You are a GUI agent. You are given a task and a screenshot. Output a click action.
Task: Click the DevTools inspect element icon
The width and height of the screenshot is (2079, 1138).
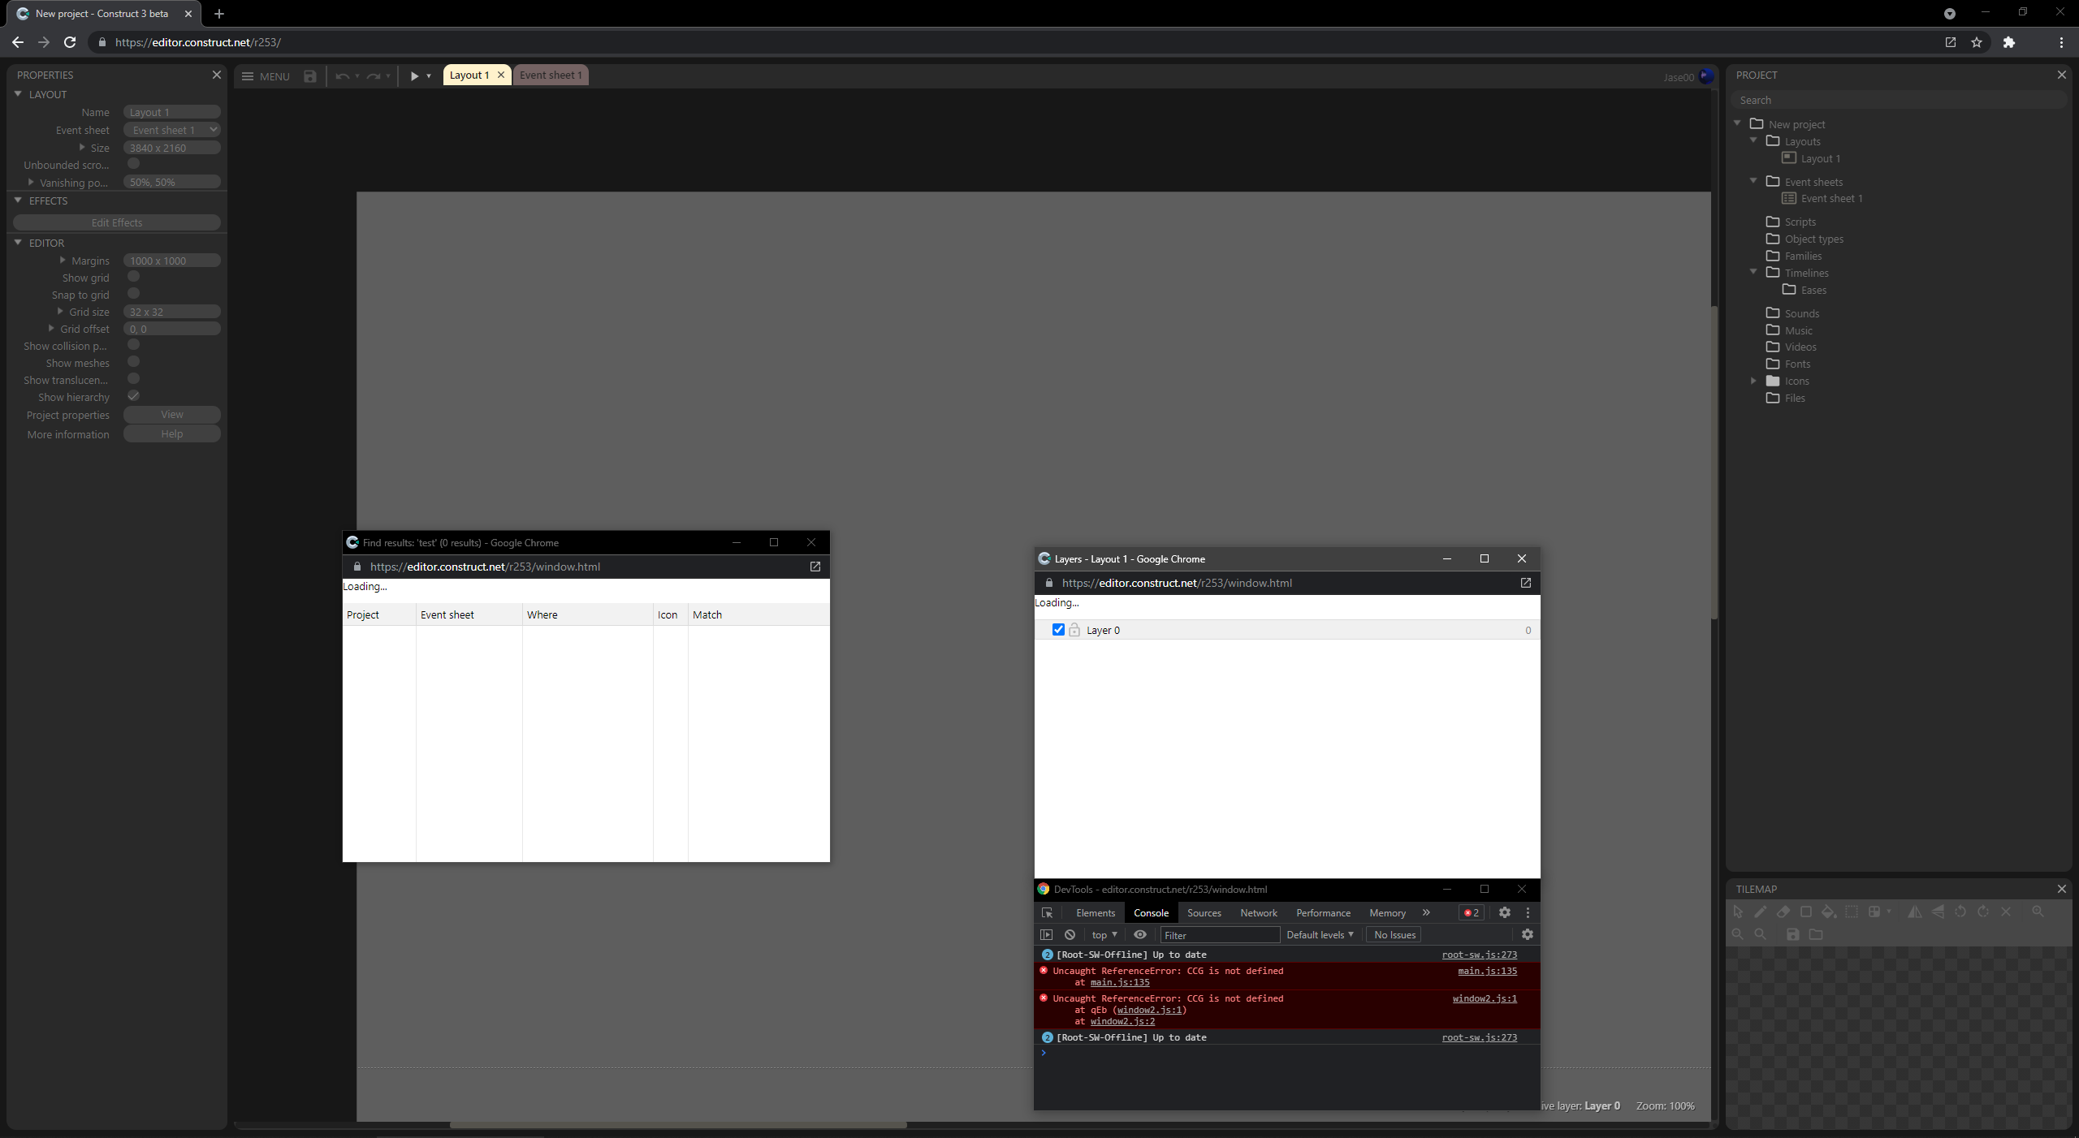click(x=1047, y=913)
